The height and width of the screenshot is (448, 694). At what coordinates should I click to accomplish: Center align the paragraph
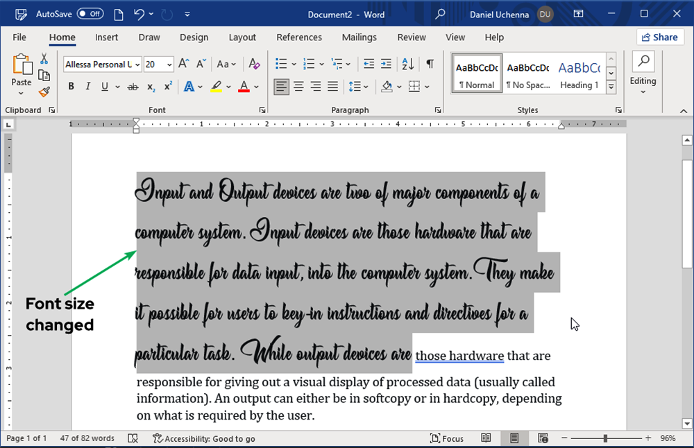pyautogui.click(x=298, y=86)
